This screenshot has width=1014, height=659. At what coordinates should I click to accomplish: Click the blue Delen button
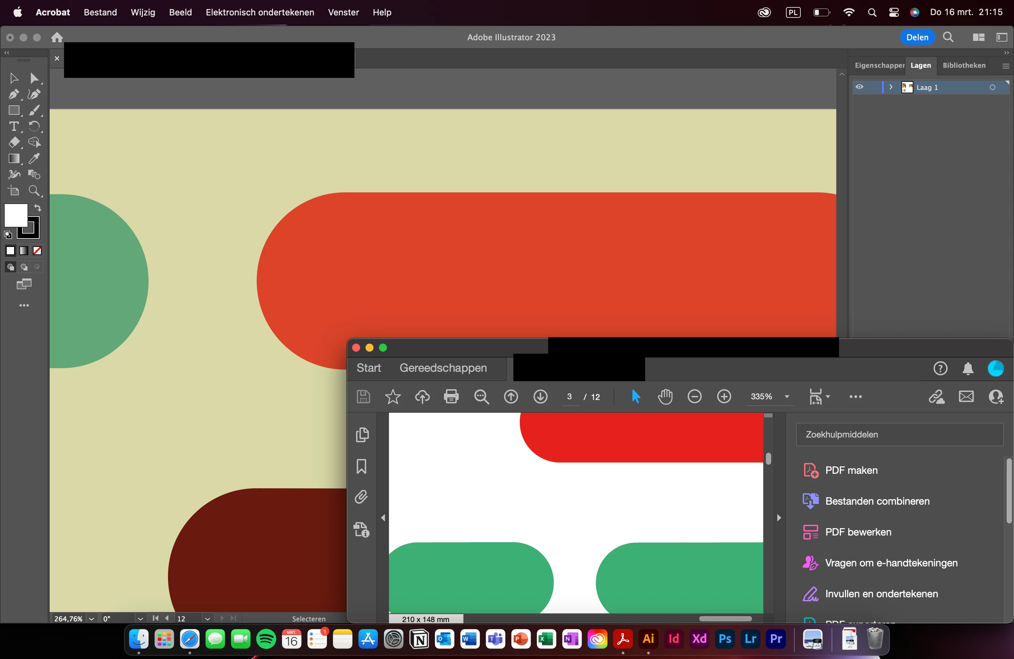pyautogui.click(x=917, y=37)
